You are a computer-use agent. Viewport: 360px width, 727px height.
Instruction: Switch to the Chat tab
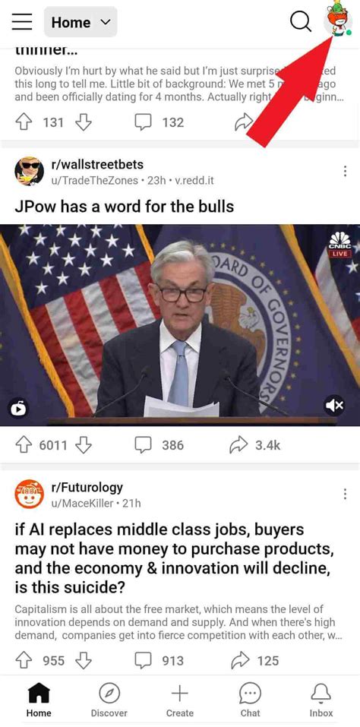(x=250, y=700)
